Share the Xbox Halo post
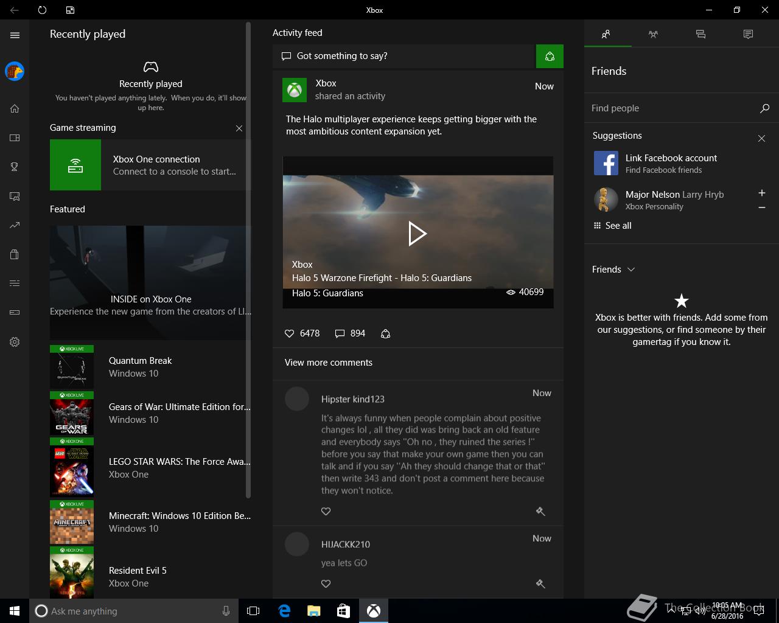The width and height of the screenshot is (779, 623). 385,333
